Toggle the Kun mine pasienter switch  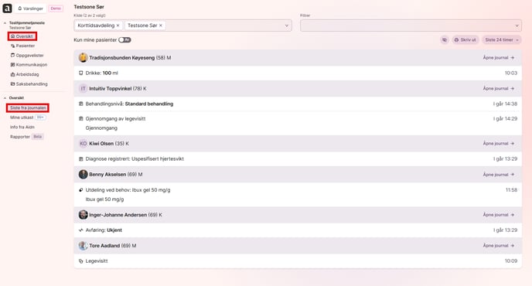tap(124, 40)
